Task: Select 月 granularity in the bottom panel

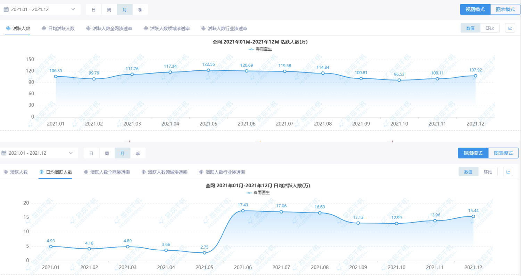Action: pos(123,153)
